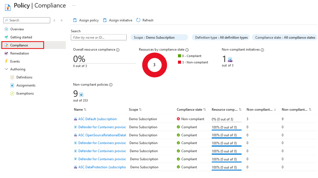The height and width of the screenshot is (178, 318).
Task: Click the 0 out of 3 text
Action: tap(80, 66)
